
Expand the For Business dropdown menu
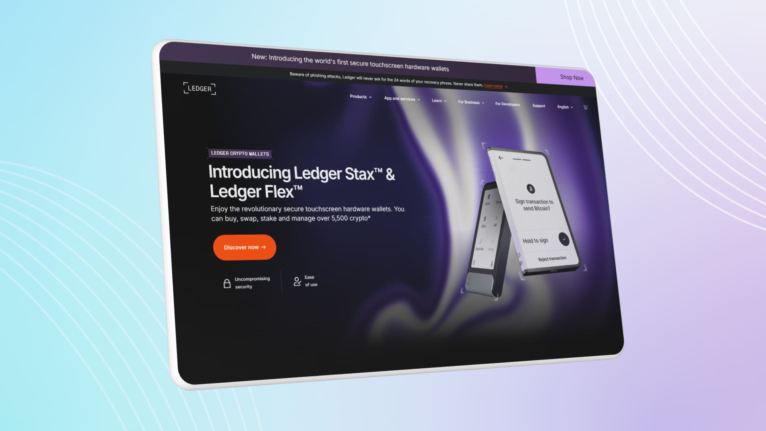[470, 103]
